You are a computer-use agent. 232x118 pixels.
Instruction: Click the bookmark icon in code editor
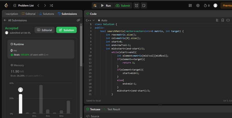(222, 20)
